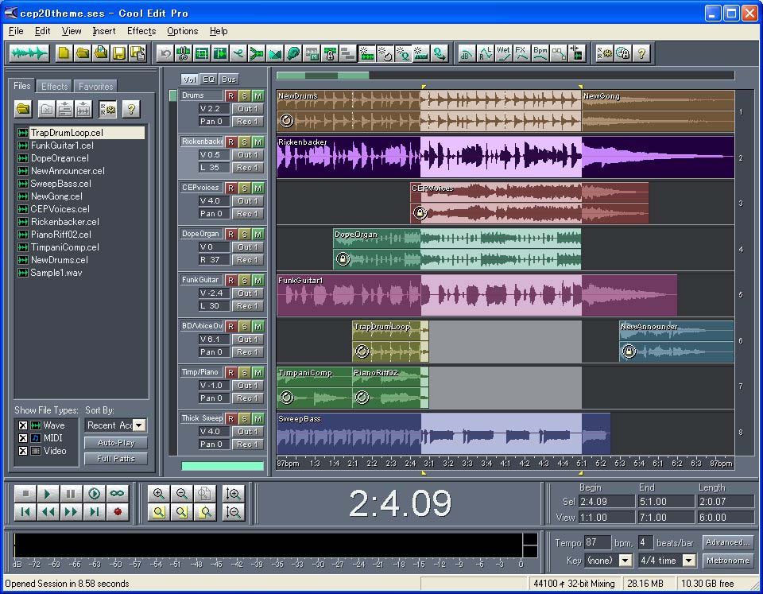This screenshot has height=594, width=763.
Task: Mute the Drums track
Action: [x=258, y=95]
